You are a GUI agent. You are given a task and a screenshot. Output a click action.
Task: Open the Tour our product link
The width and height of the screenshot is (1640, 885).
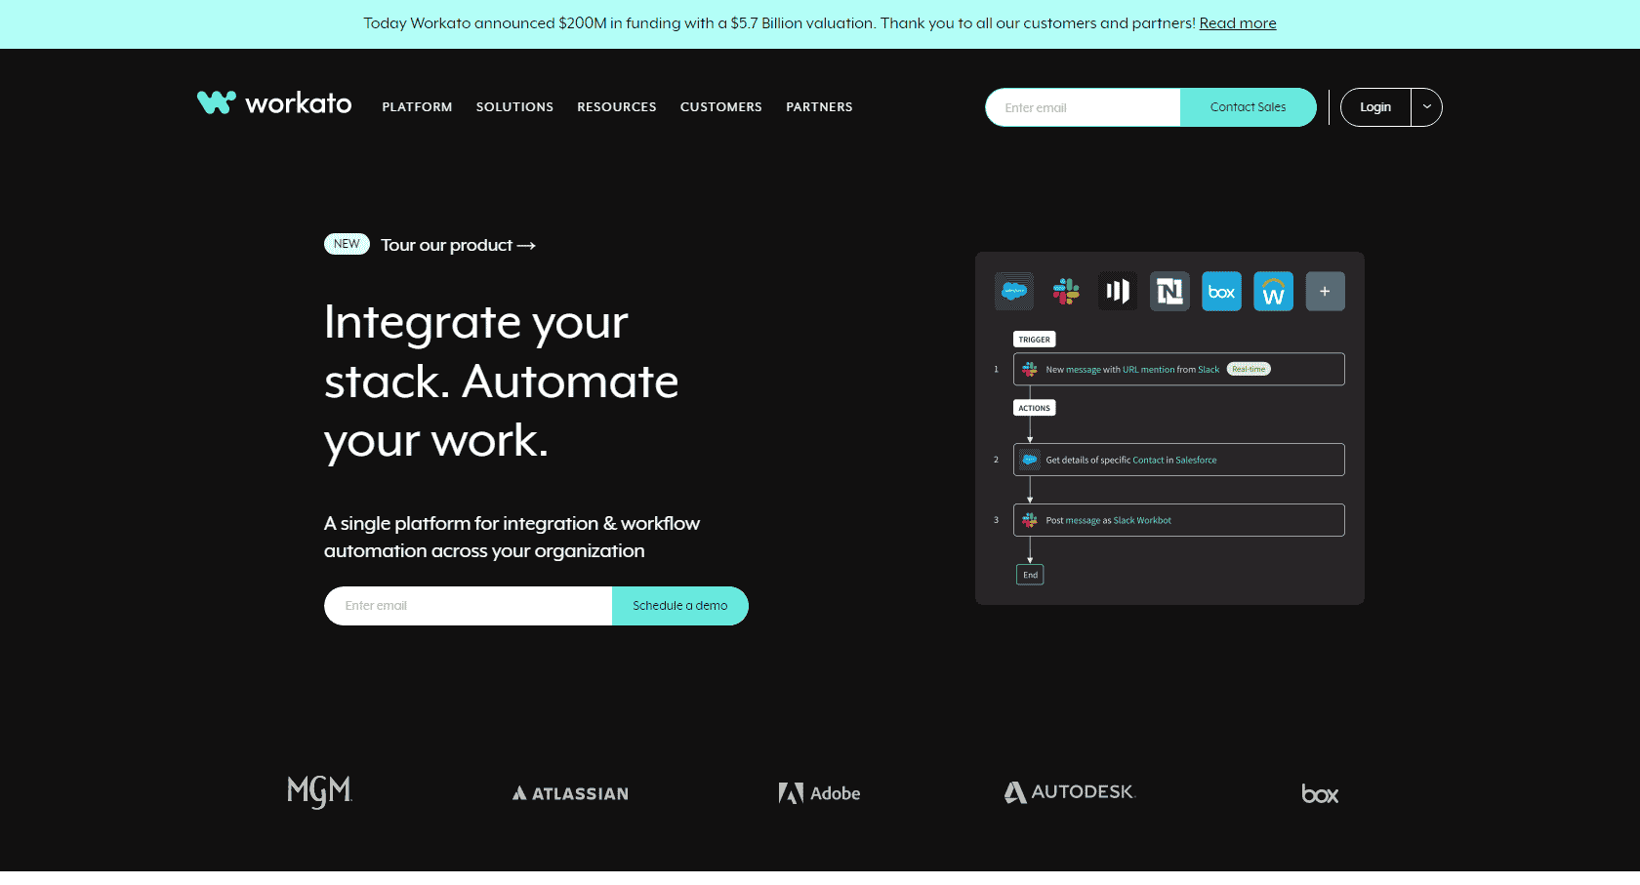tap(458, 245)
